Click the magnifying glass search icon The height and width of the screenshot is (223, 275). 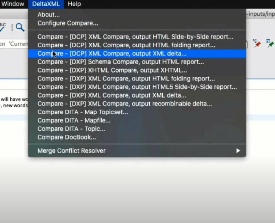(x=20, y=27)
